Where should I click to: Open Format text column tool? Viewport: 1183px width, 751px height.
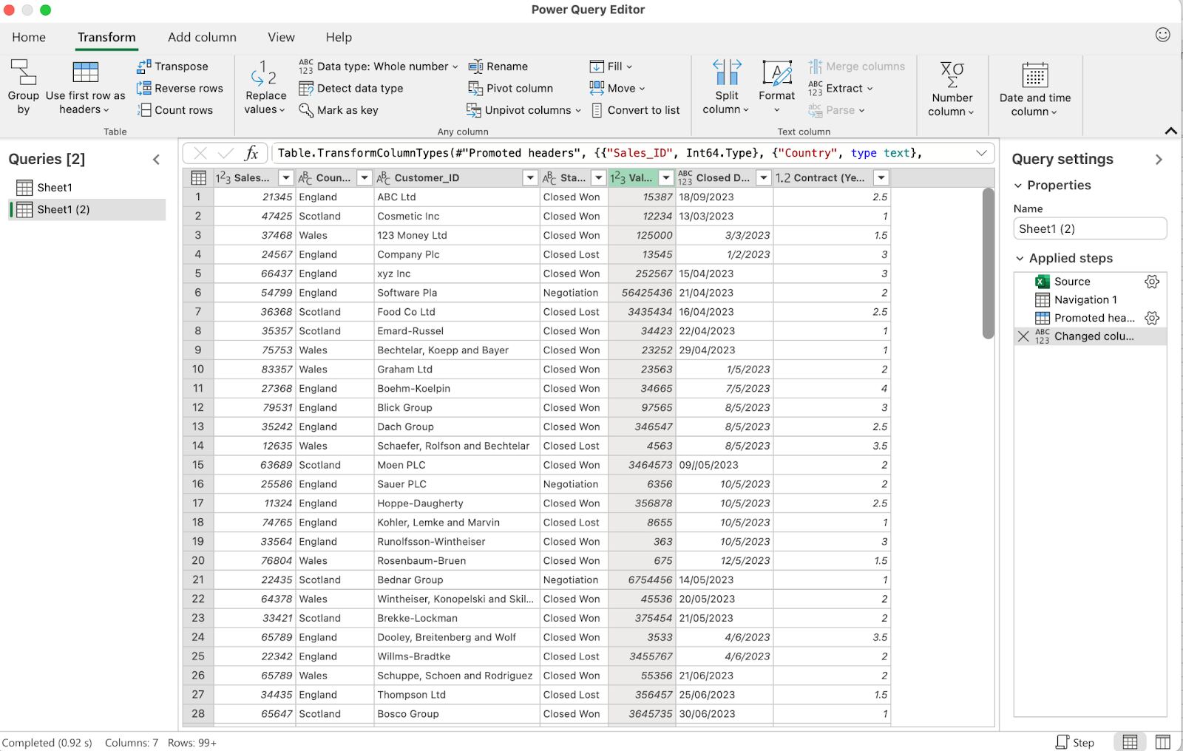tap(777, 87)
